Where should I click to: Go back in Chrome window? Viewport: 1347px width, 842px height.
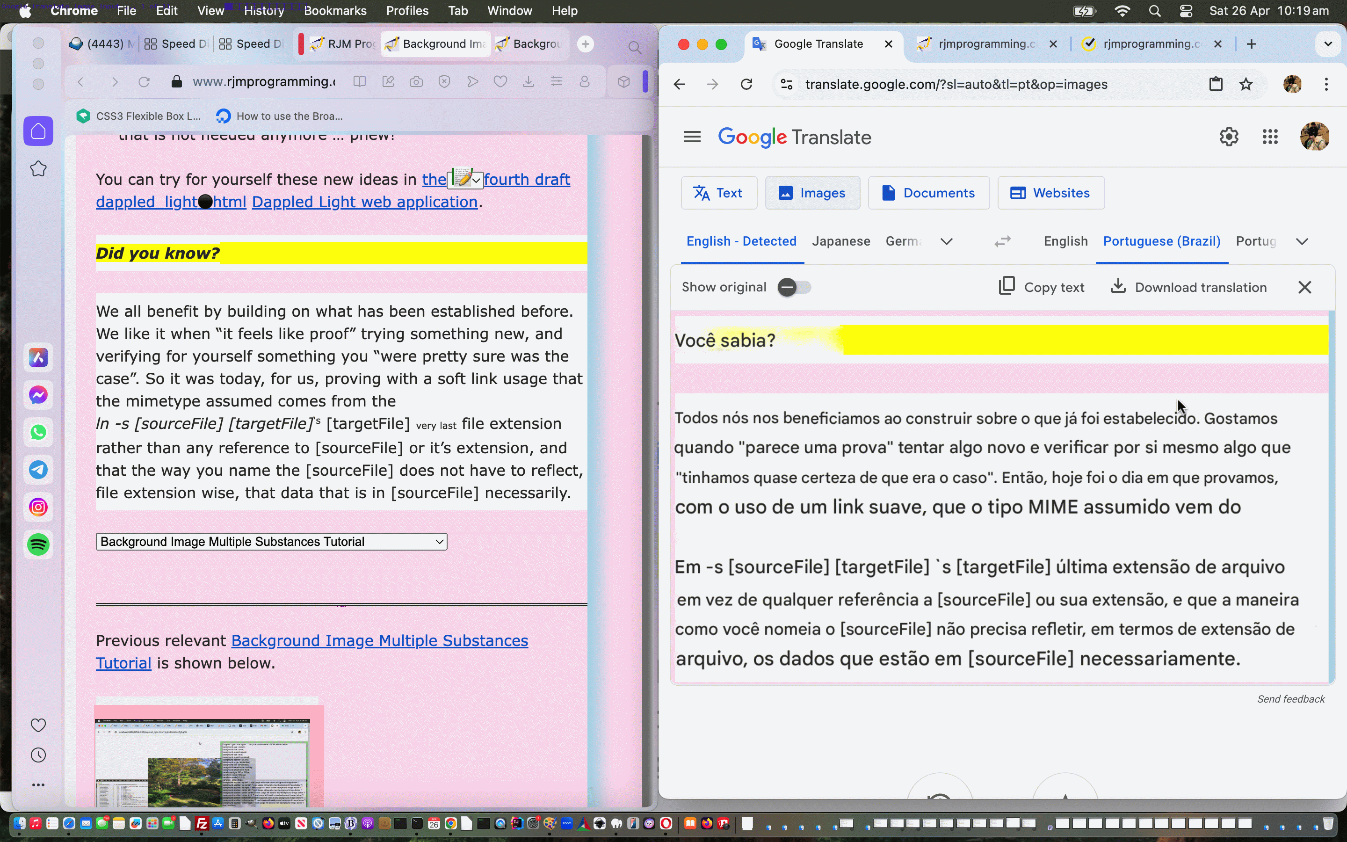(679, 84)
